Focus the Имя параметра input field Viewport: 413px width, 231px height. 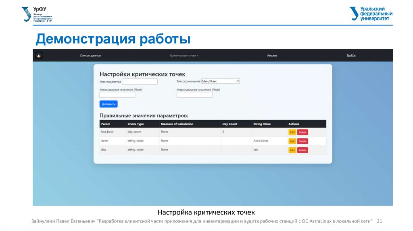coord(140,81)
